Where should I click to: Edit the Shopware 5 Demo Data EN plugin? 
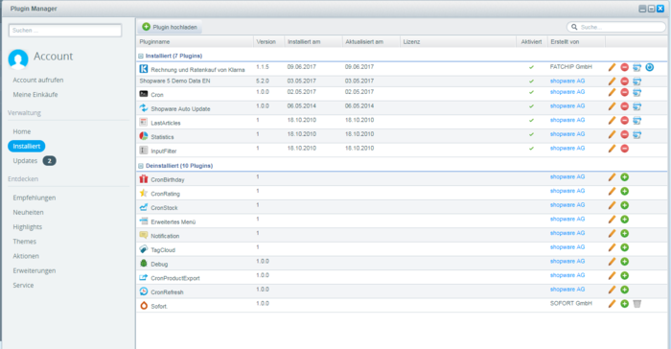[x=612, y=81]
